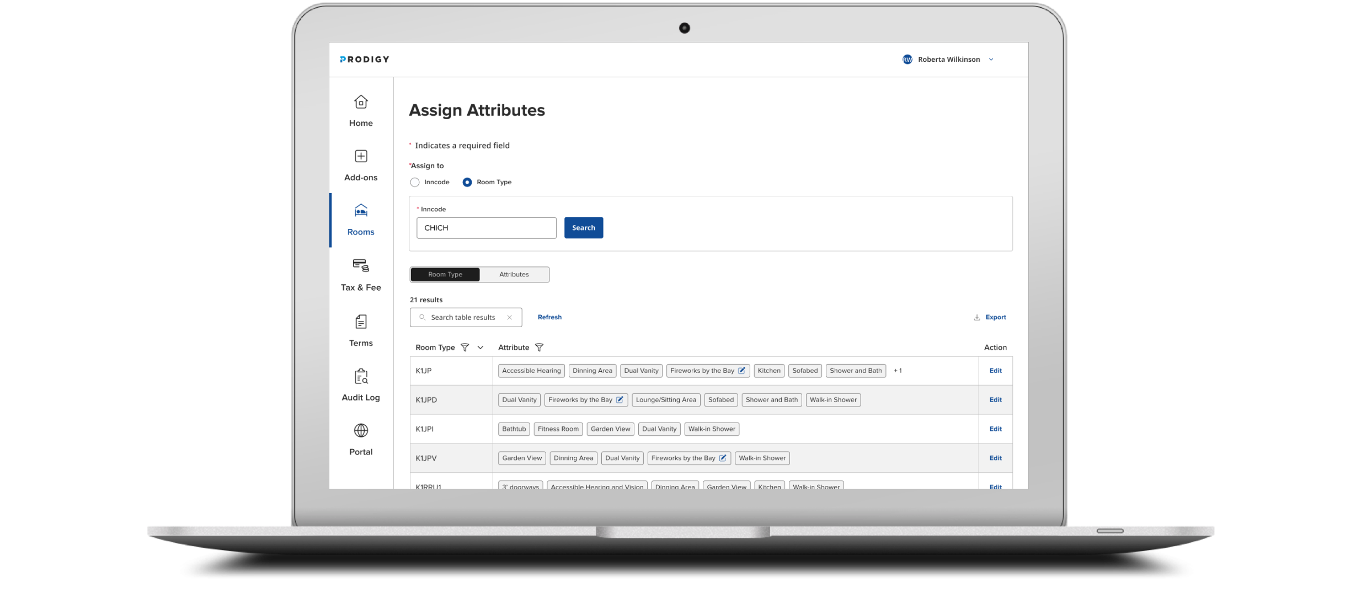This screenshot has height=593, width=1372.
Task: Expand the Room Type column chevron dropdown
Action: click(479, 348)
